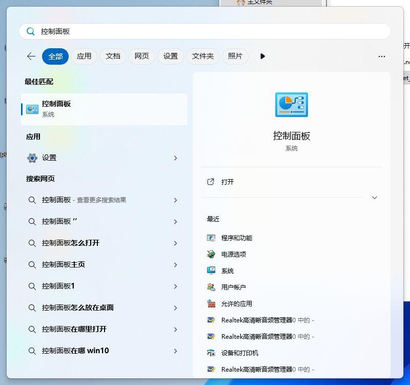Expand chevron for 控制面板 " suggestion

coord(175,222)
